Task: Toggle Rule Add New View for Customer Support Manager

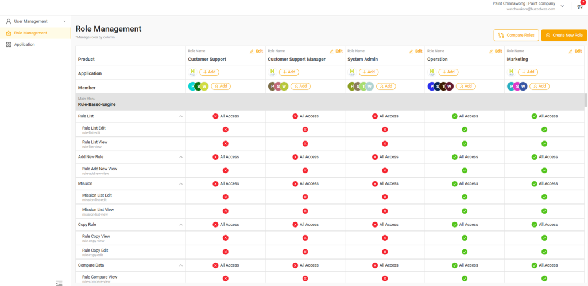Action: click(x=305, y=170)
